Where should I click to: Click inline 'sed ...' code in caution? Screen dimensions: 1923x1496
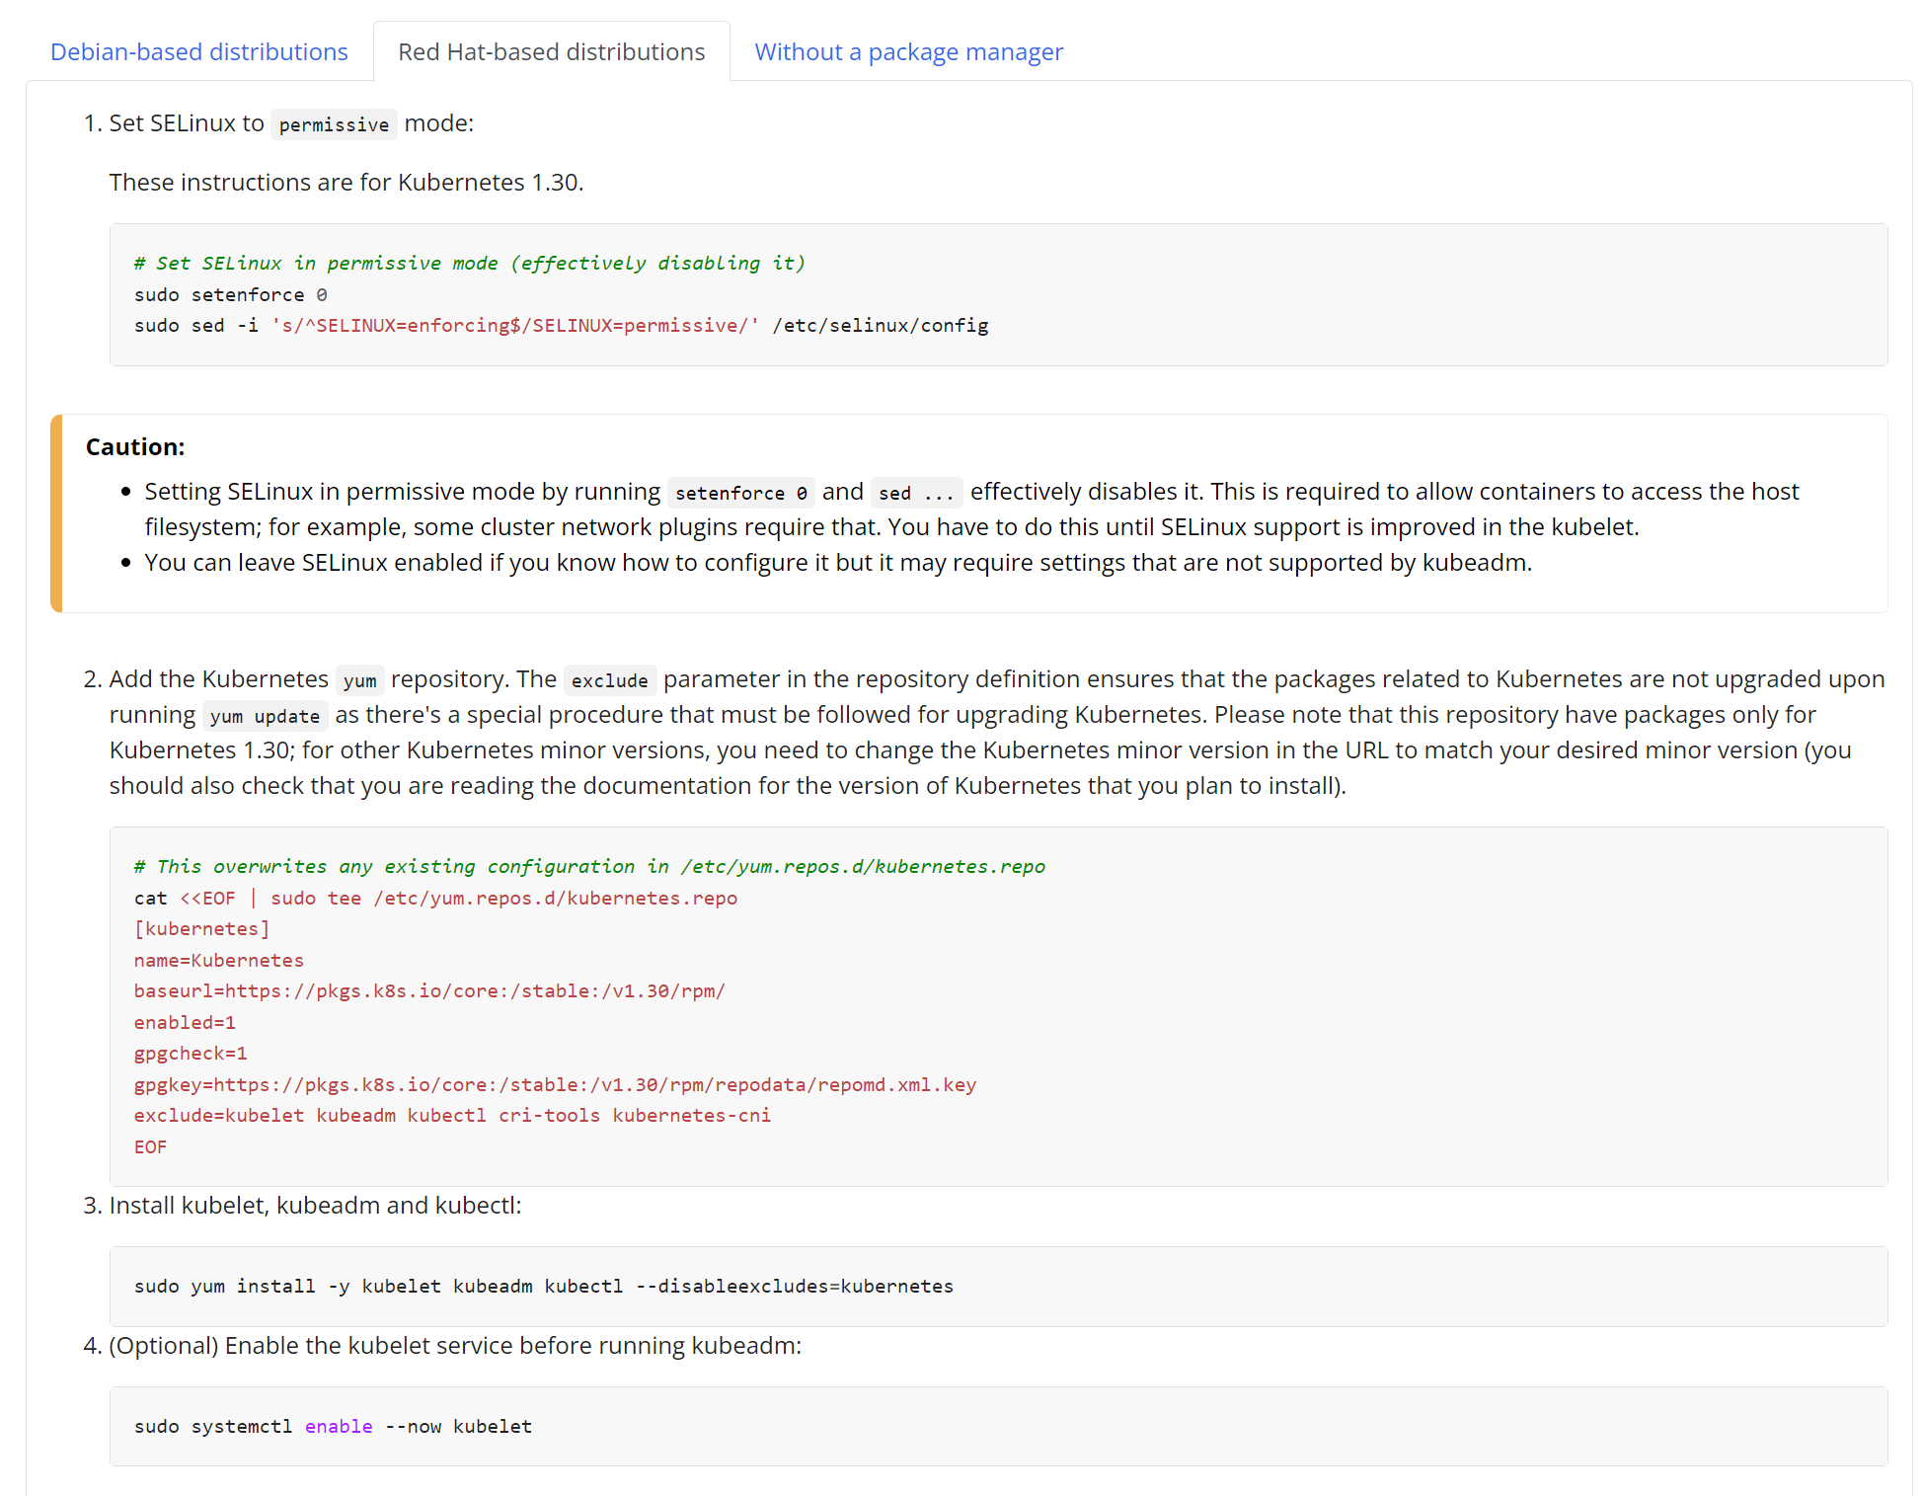915,493
